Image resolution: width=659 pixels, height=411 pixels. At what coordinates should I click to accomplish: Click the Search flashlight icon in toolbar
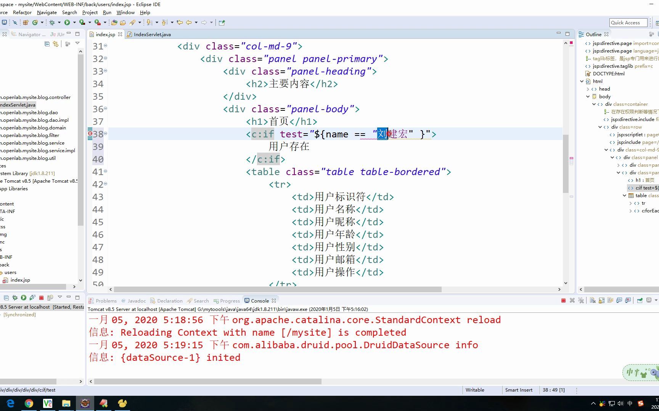[132, 22]
